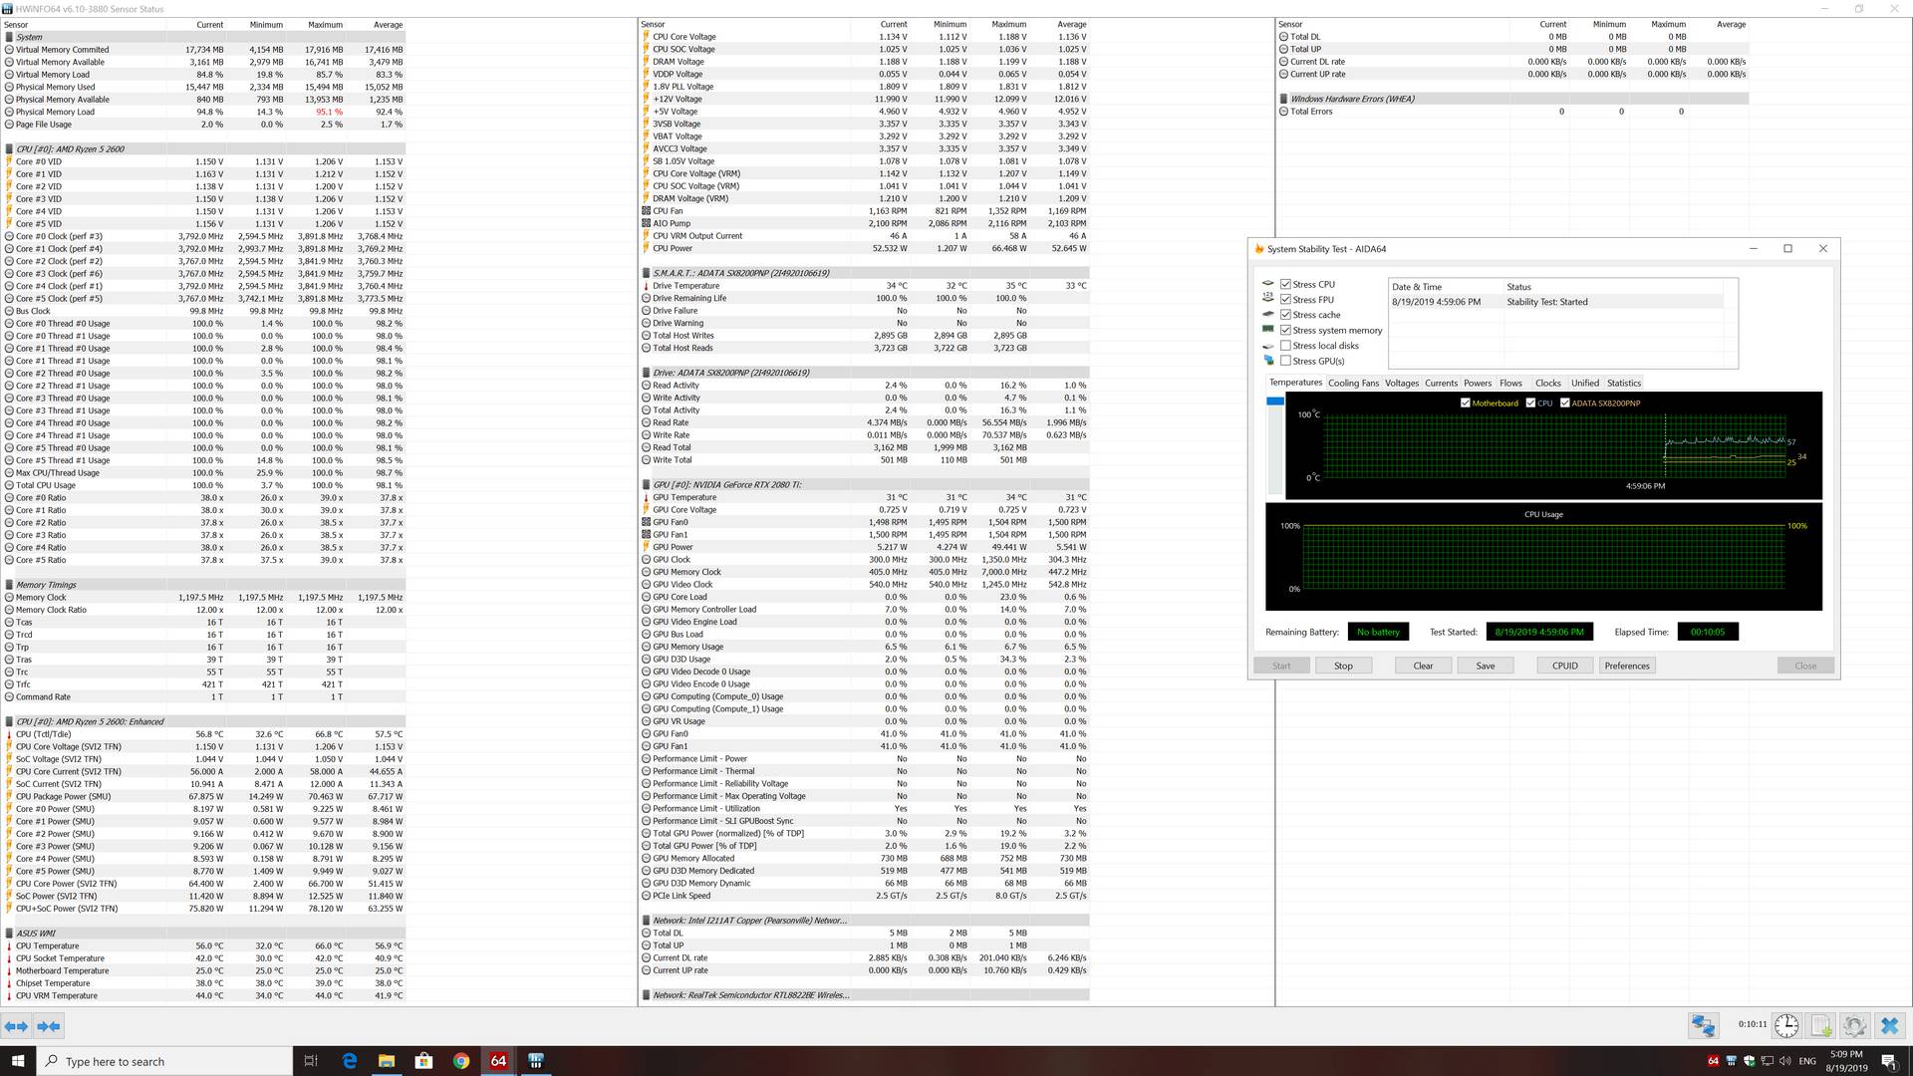The image size is (1913, 1076).
Task: Click the monitor icon beside Stress GPU(s)
Action: (1268, 361)
